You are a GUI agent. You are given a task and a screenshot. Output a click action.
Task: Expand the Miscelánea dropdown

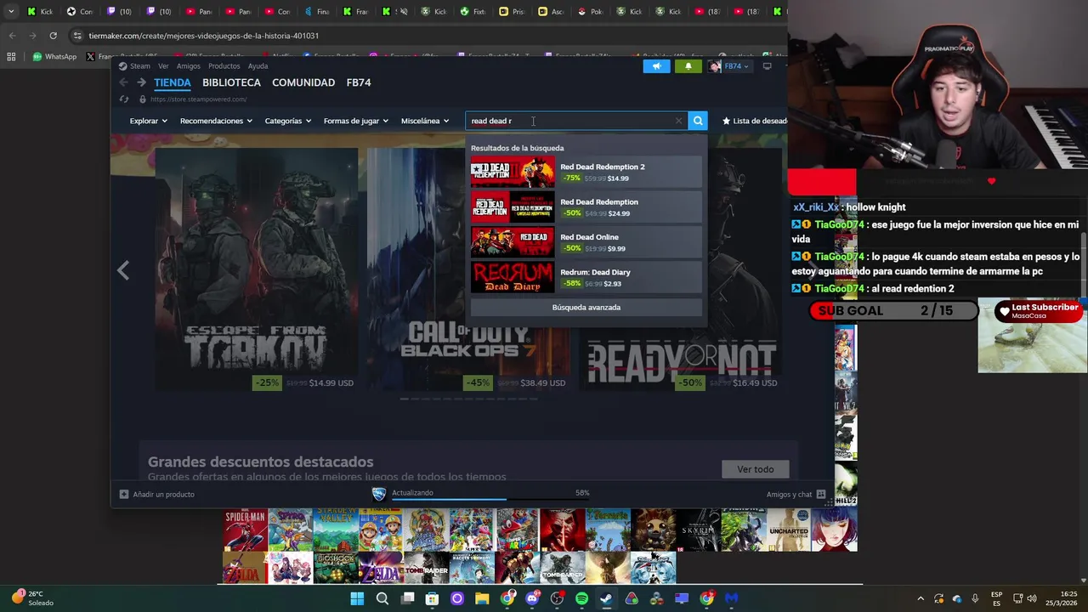tap(425, 121)
